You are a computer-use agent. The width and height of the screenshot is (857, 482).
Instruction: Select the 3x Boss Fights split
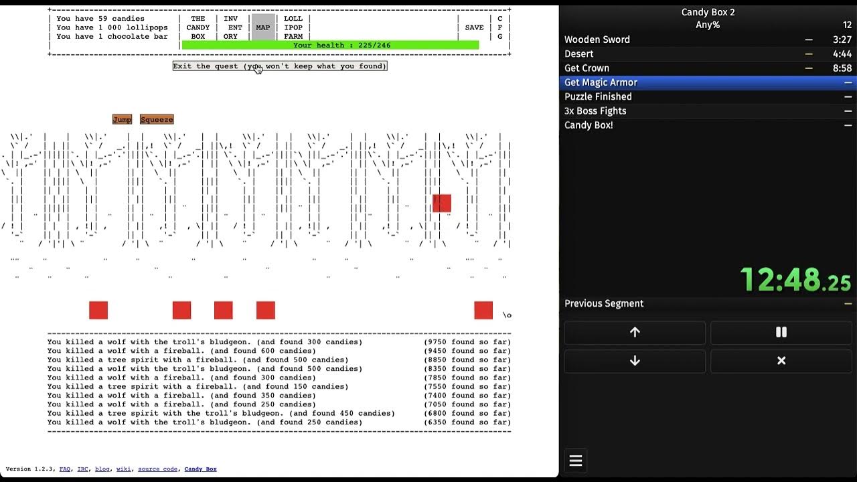pos(708,111)
